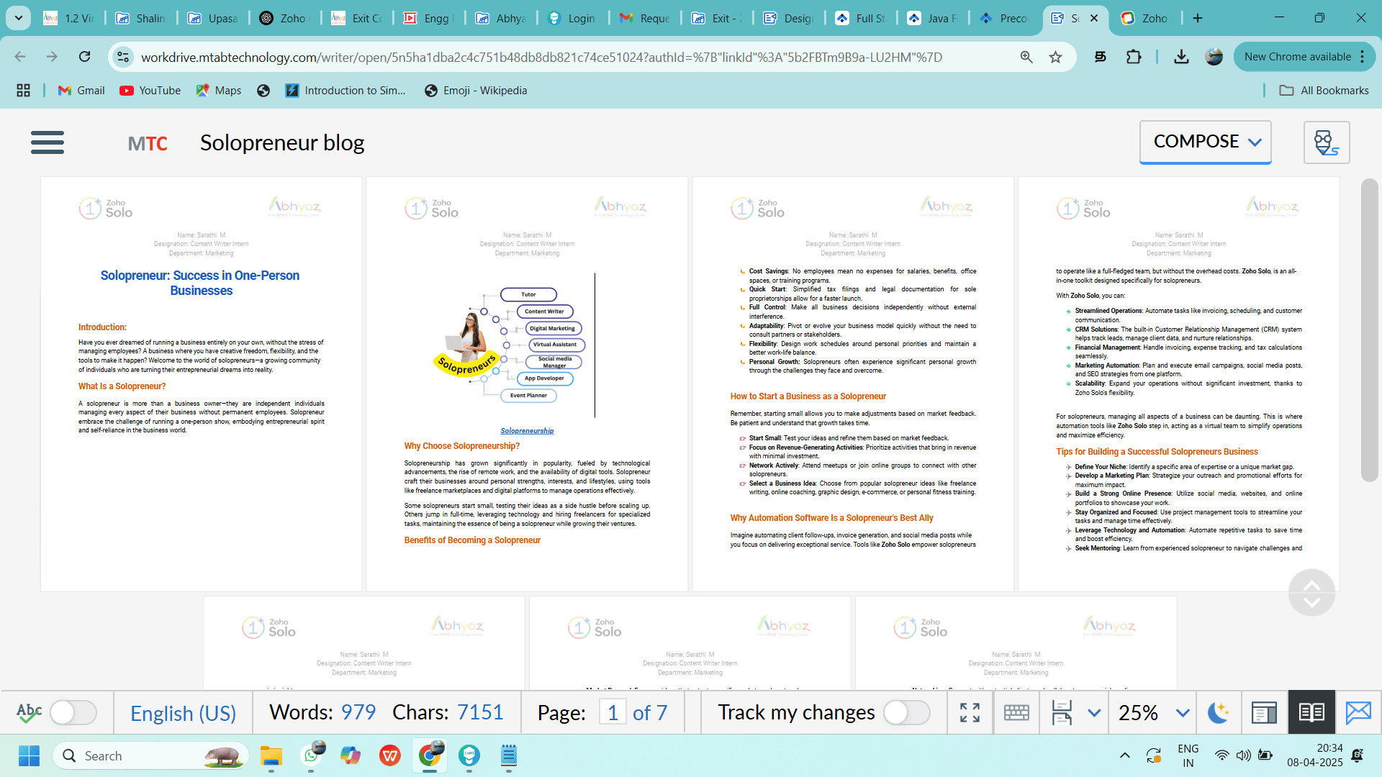Open the collaborators icon beside COMPOSE
1382x777 pixels.
click(1327, 142)
